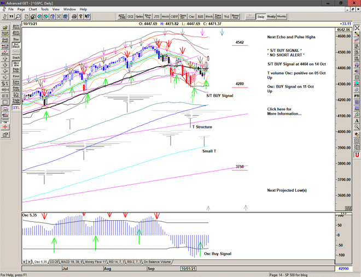Enable the Bias study button

click(x=16, y=39)
